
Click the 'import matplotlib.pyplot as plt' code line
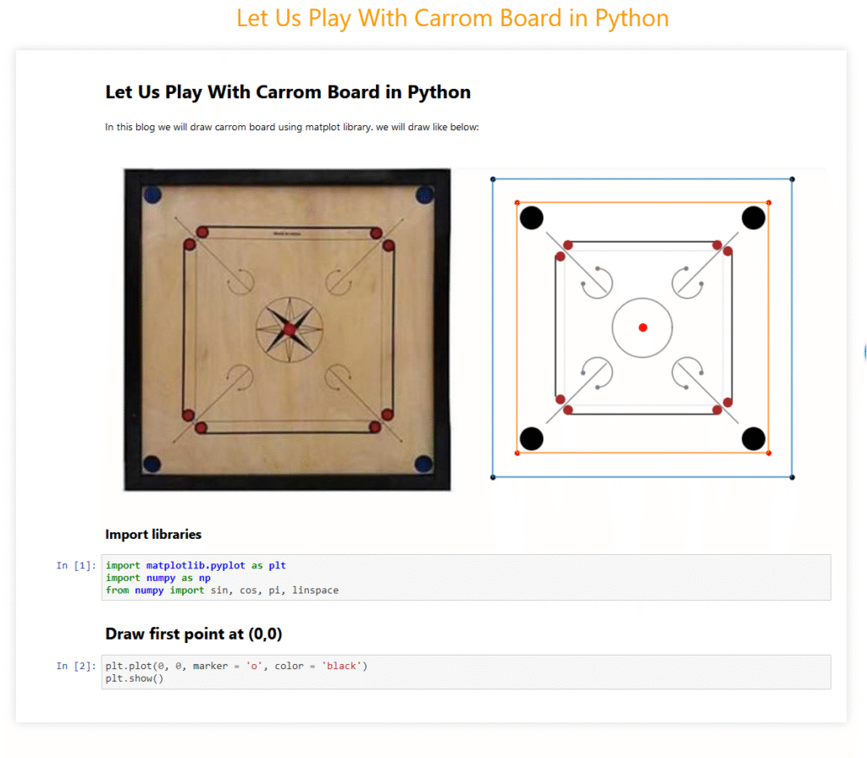click(x=196, y=565)
